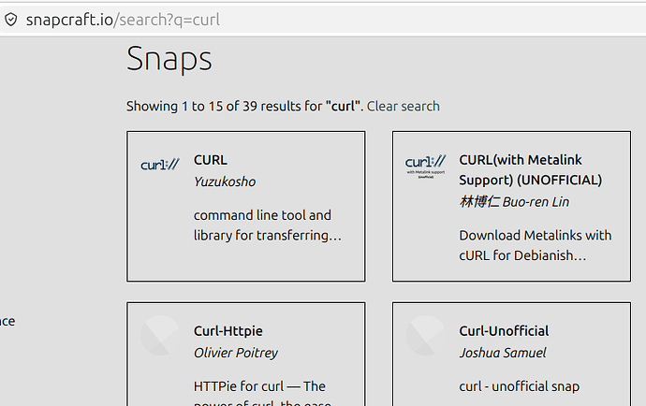
Task: Click 'Showing 1 to 15 of 39 results' text
Action: click(x=244, y=107)
